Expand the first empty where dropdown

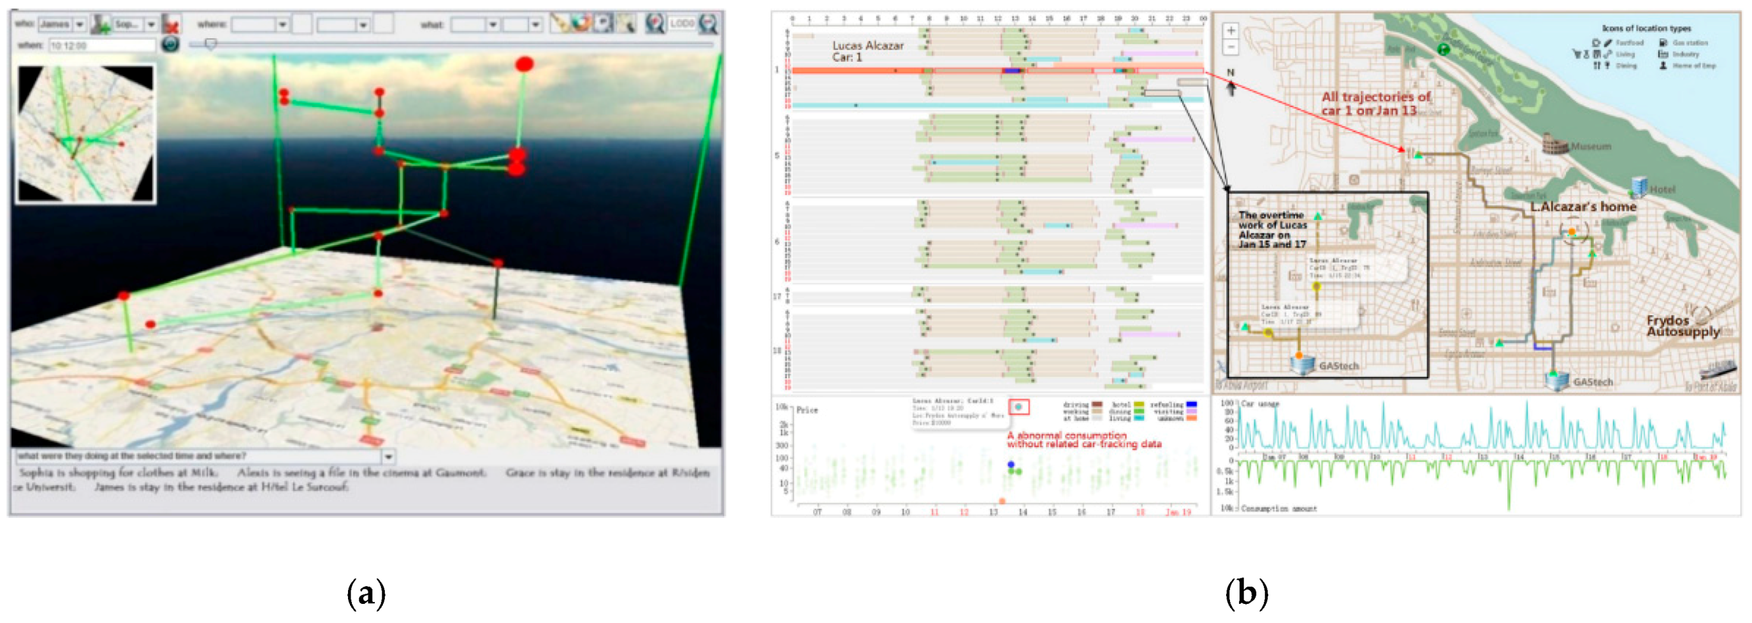point(282,24)
